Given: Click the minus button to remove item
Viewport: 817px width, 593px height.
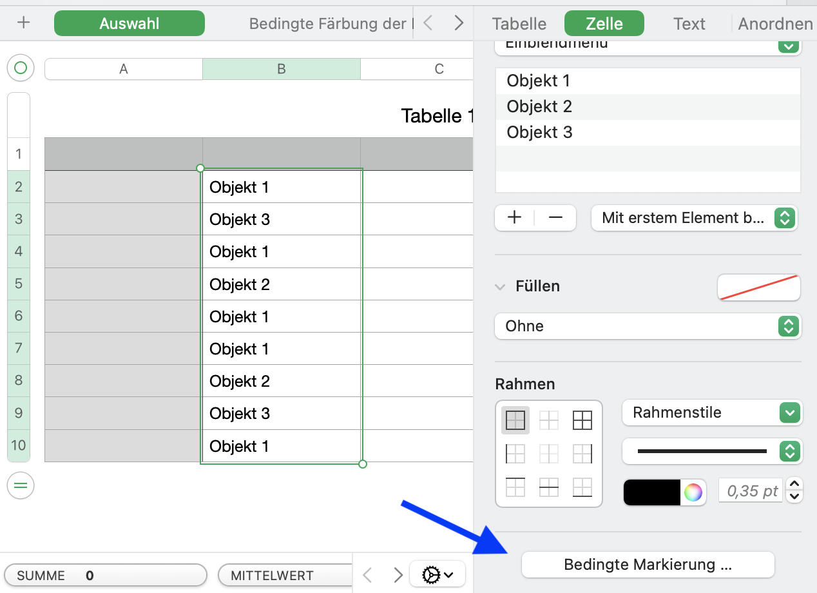Looking at the screenshot, I should click(x=555, y=218).
